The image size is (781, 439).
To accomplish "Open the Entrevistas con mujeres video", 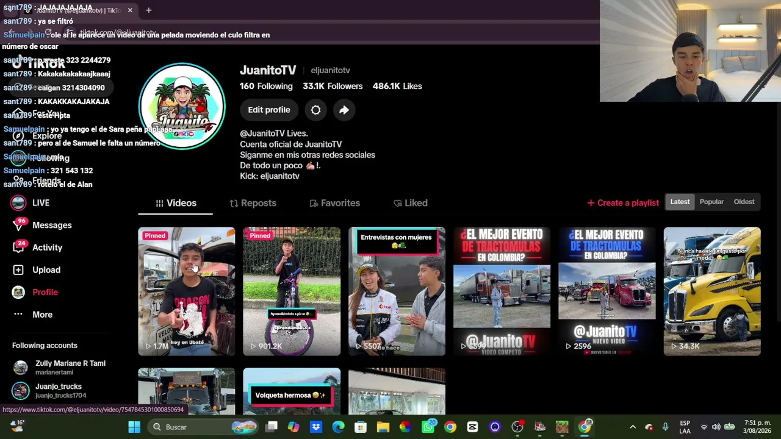I will pos(397,291).
